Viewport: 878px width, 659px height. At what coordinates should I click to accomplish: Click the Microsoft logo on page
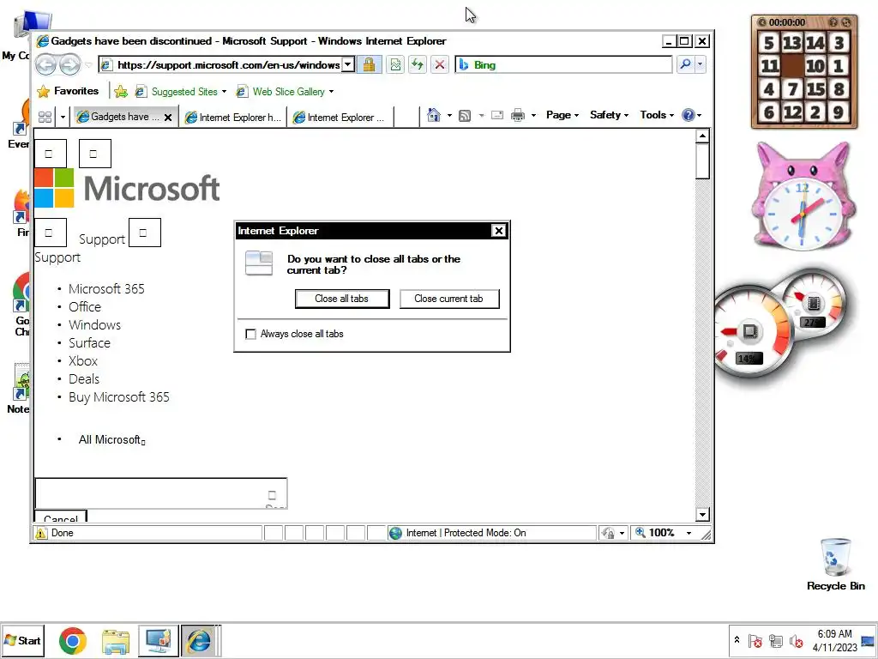[127, 188]
